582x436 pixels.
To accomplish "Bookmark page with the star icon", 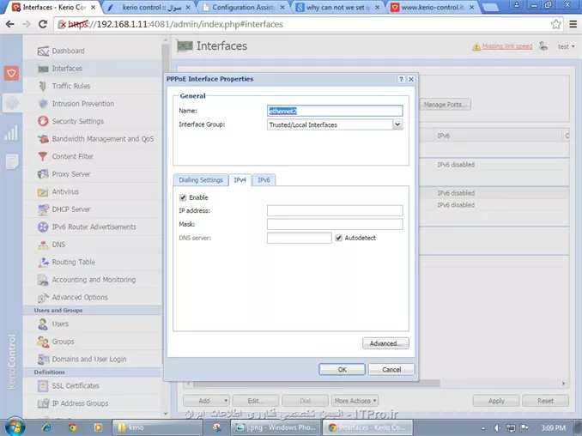I will coord(556,25).
